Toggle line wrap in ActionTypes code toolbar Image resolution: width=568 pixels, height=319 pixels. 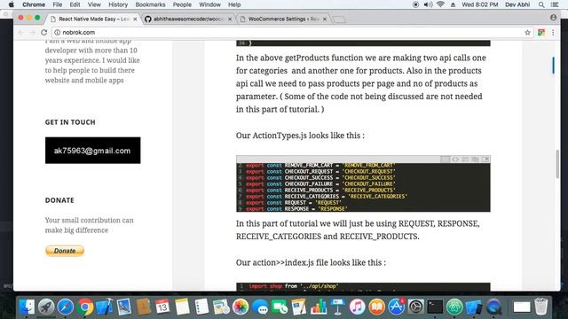click(x=465, y=159)
